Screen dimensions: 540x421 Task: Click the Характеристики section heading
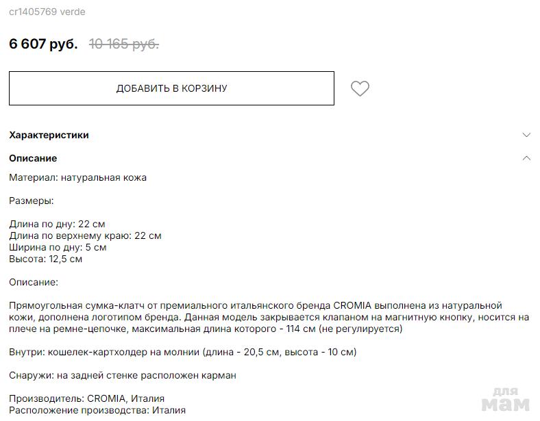[x=49, y=135]
